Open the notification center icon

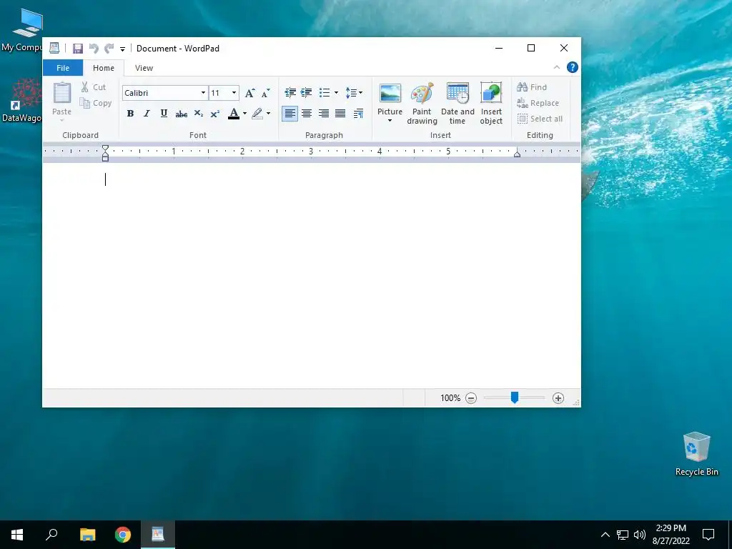pyautogui.click(x=708, y=535)
